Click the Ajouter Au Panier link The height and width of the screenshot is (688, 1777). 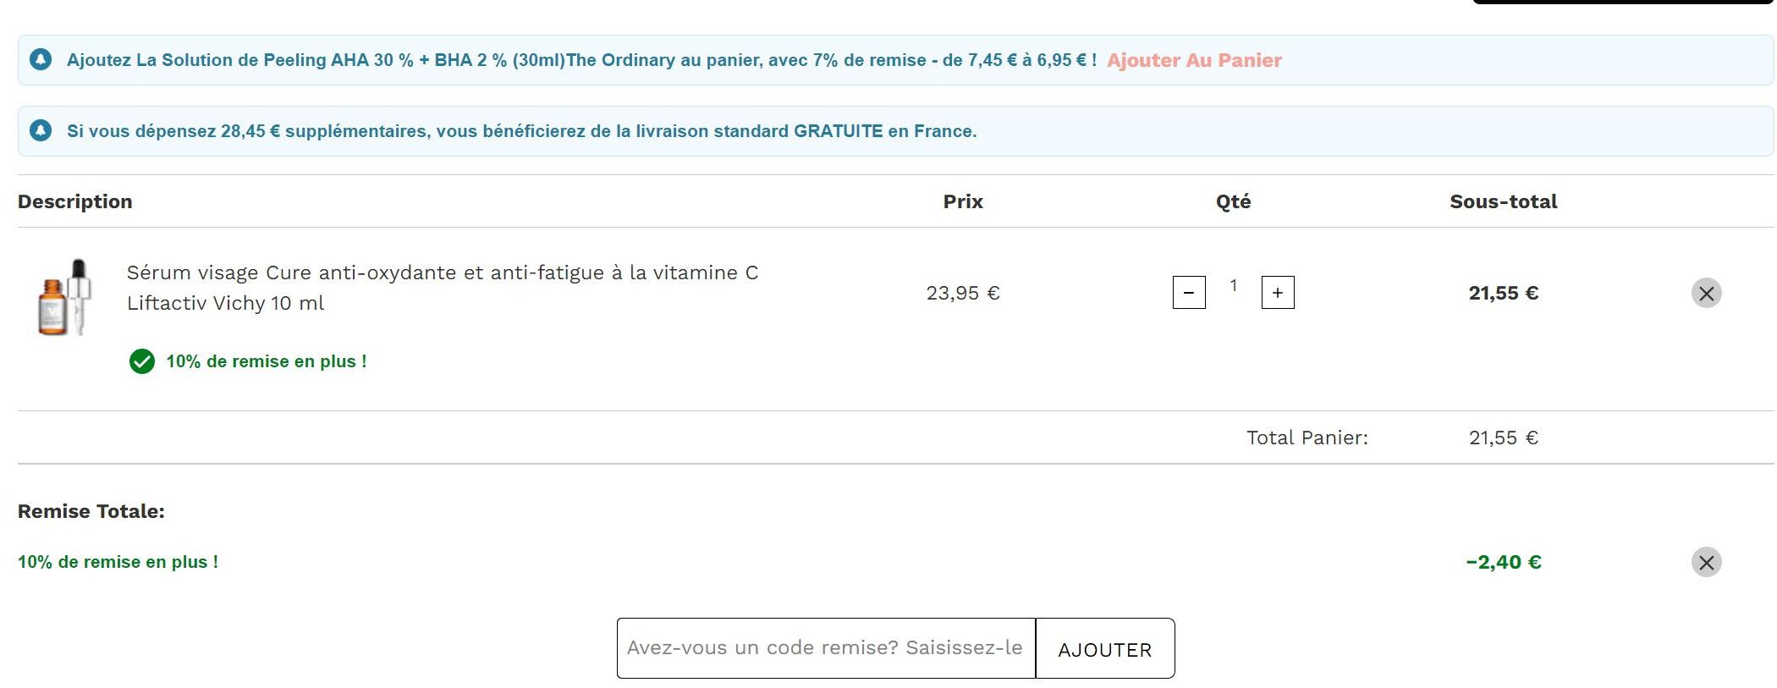click(x=1194, y=60)
